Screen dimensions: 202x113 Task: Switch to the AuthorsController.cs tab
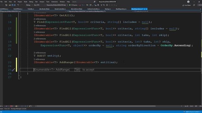(x=93, y=9)
